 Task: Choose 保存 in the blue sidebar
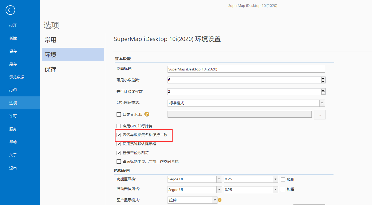13,51
